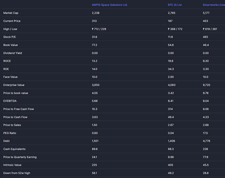Select the Dividend Yield row label
Viewport: 225px width, 178px height.
pos(13,53)
